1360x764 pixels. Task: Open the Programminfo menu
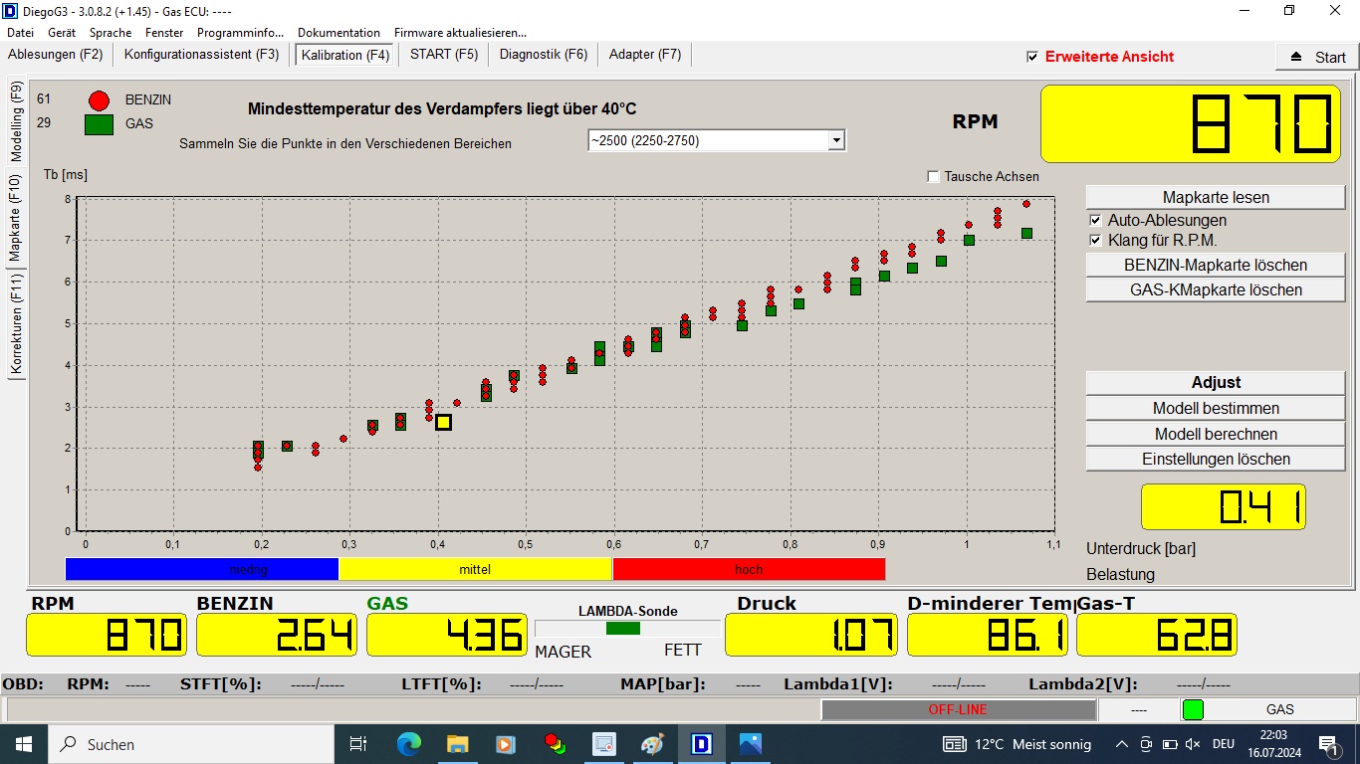(240, 33)
